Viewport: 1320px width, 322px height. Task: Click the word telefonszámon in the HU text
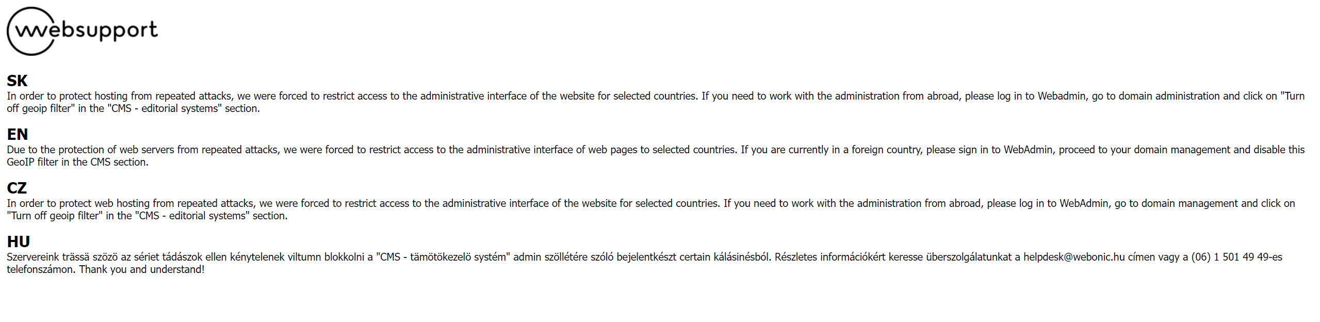click(41, 269)
